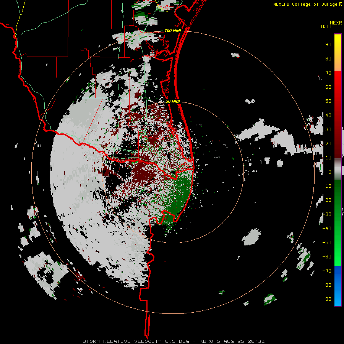Click the 30 kt value on the scale
The image size is (344, 344).
pyautogui.click(x=328, y=130)
